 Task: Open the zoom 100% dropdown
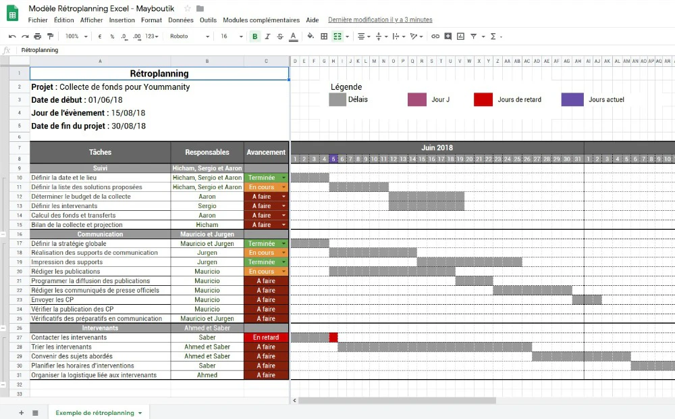[x=76, y=36]
